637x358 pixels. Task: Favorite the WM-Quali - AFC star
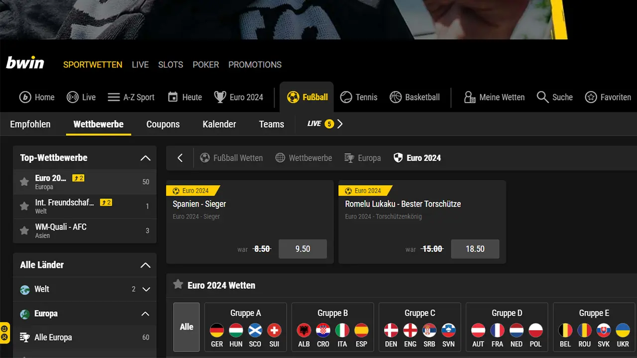24,231
